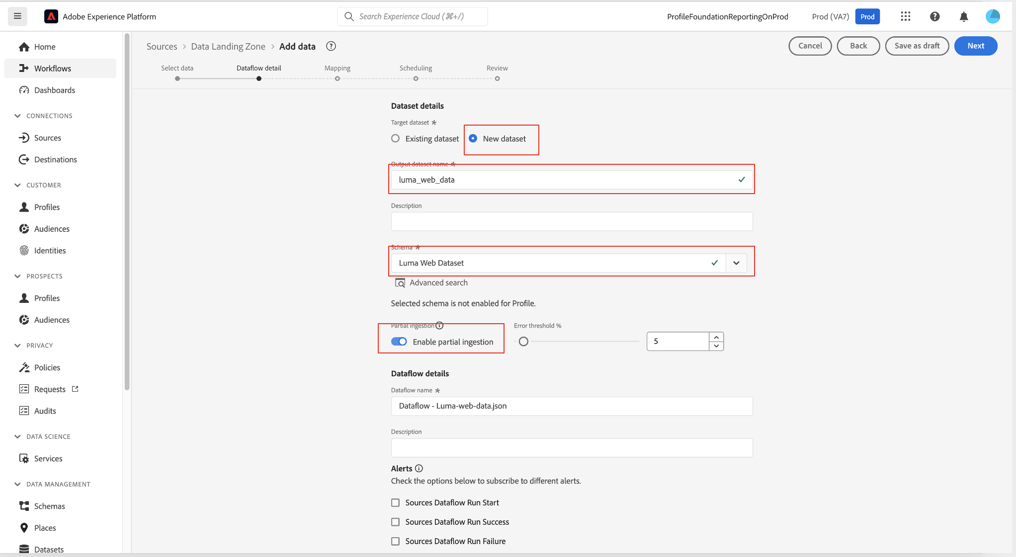Click the Identities fingerprint icon
Viewport: 1016px width, 557px height.
click(24, 251)
